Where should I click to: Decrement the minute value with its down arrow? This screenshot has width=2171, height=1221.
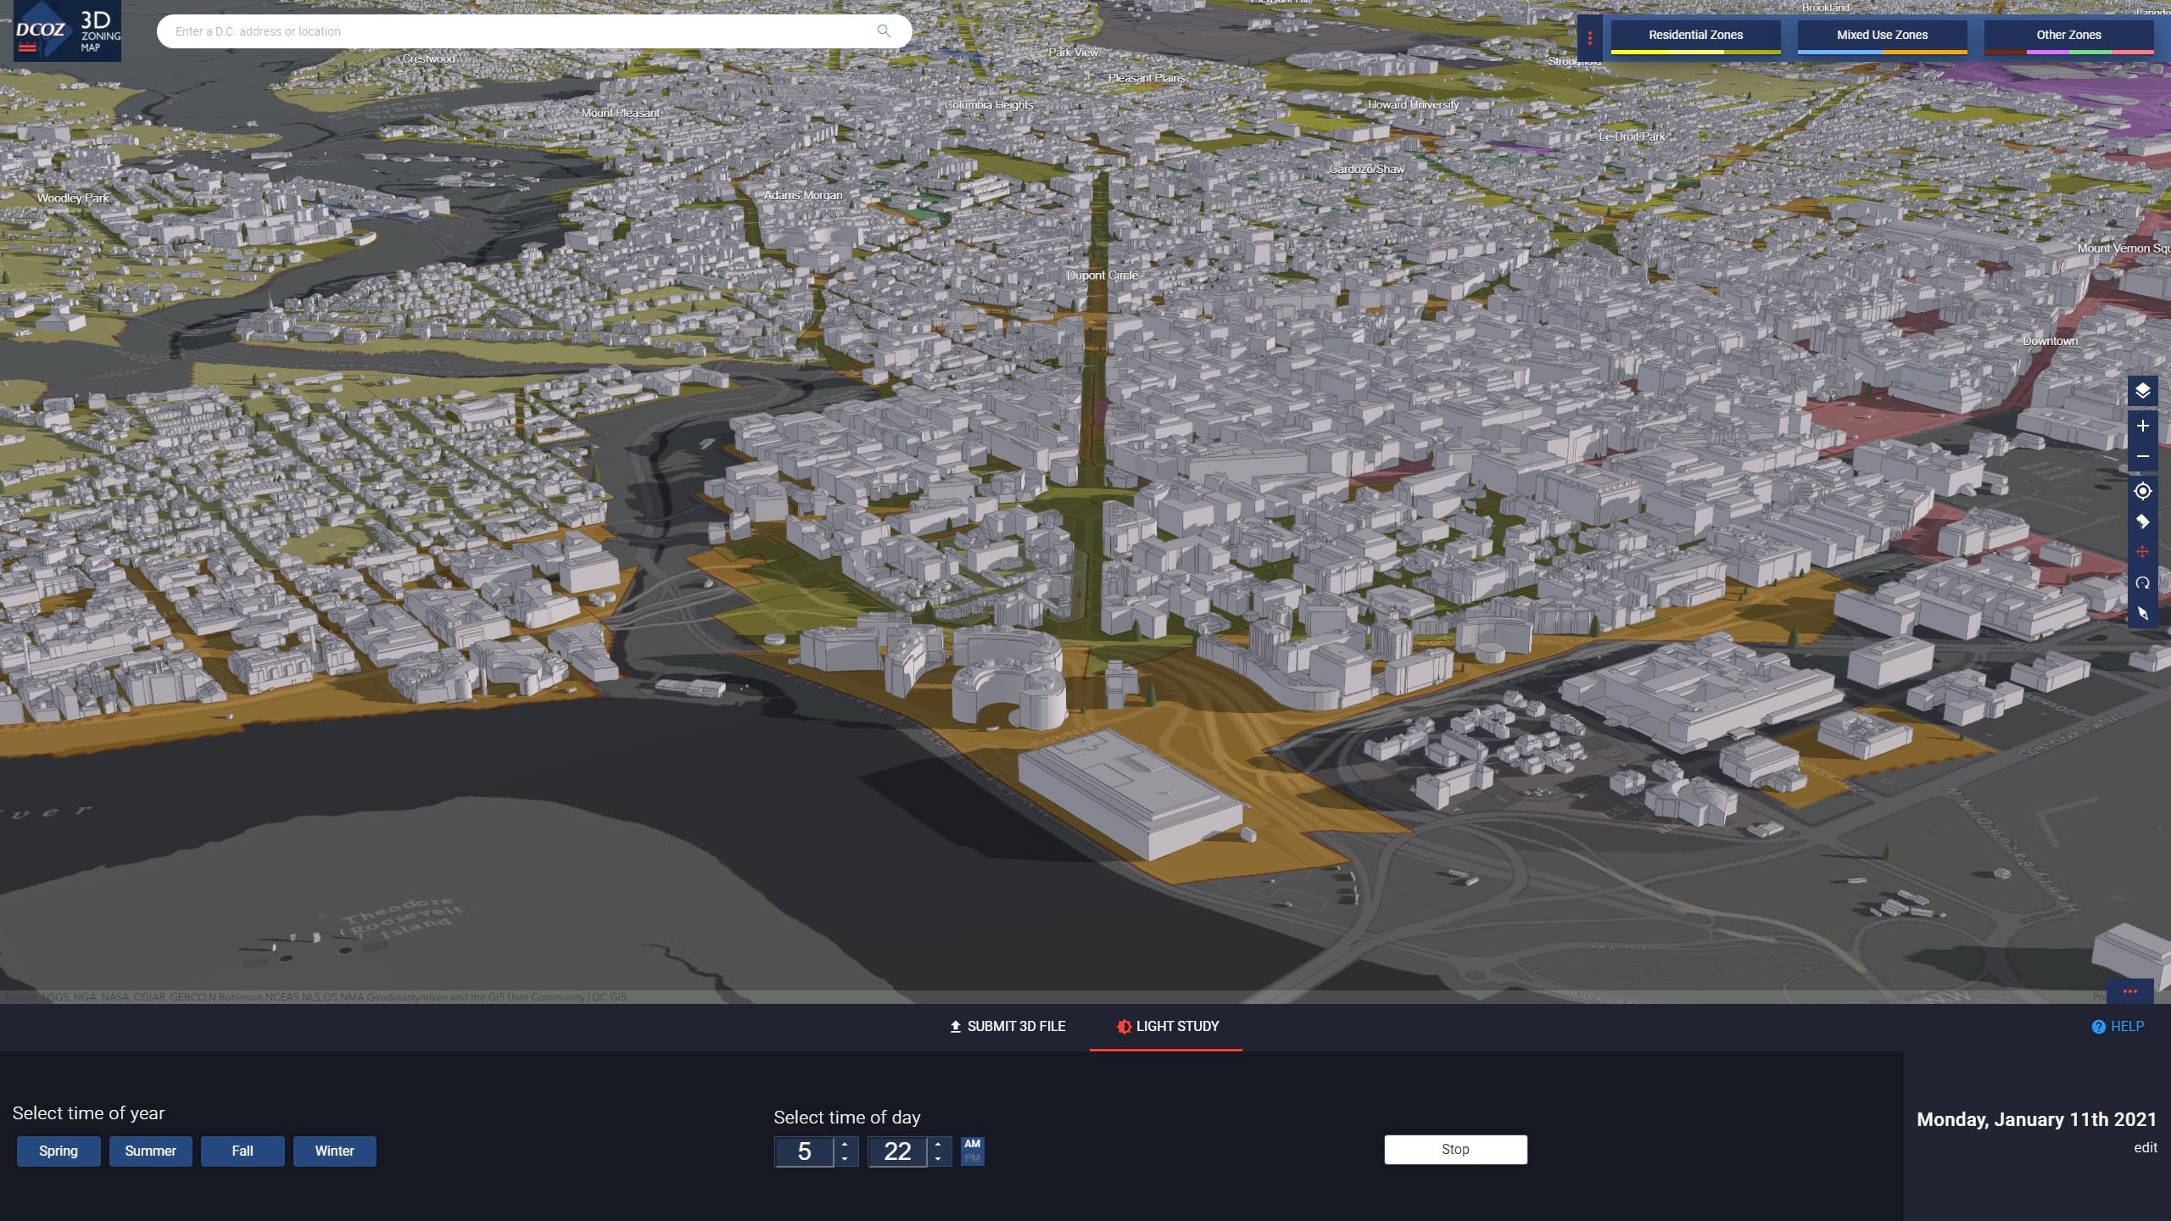(x=936, y=1158)
